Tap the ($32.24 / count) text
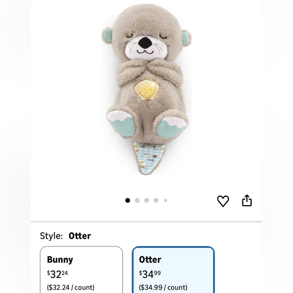The width and height of the screenshot is (293, 293). [x=71, y=287]
